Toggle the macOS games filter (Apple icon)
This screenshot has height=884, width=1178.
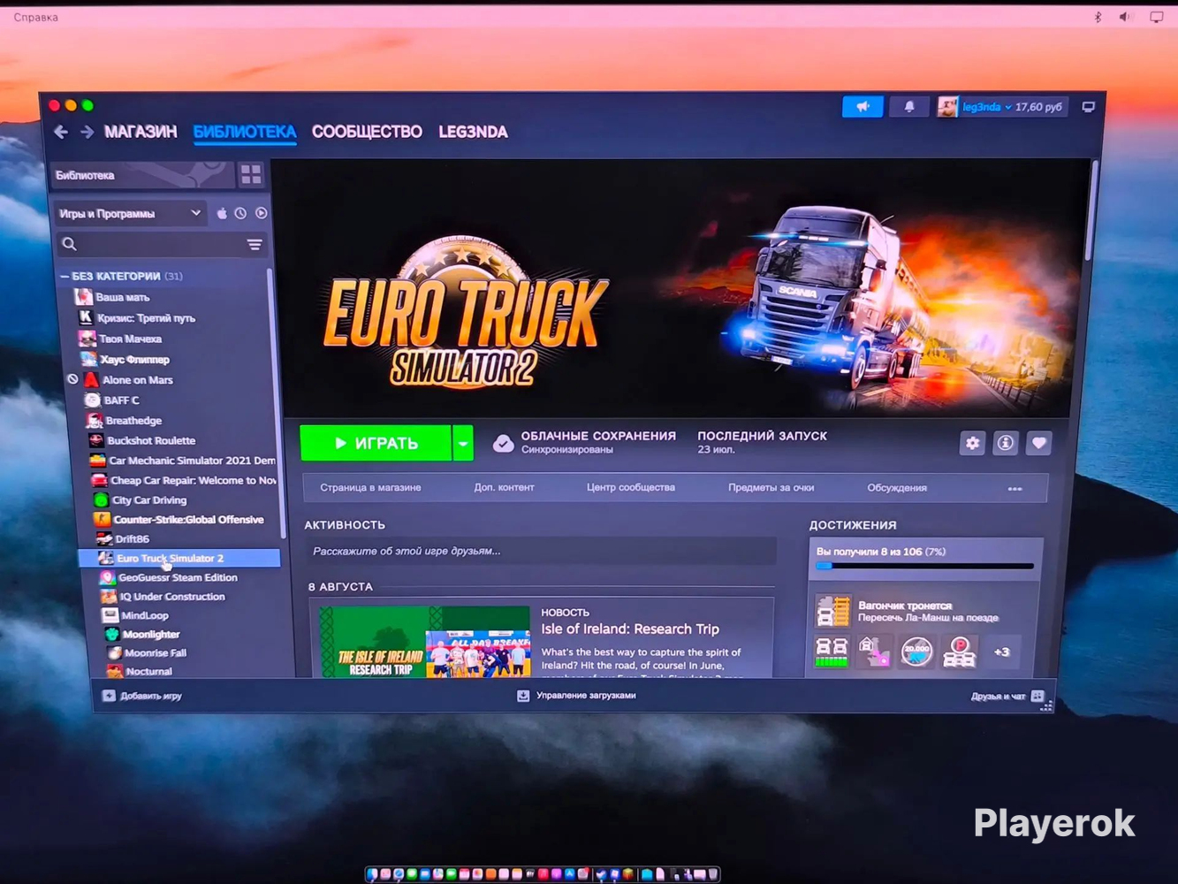222,213
